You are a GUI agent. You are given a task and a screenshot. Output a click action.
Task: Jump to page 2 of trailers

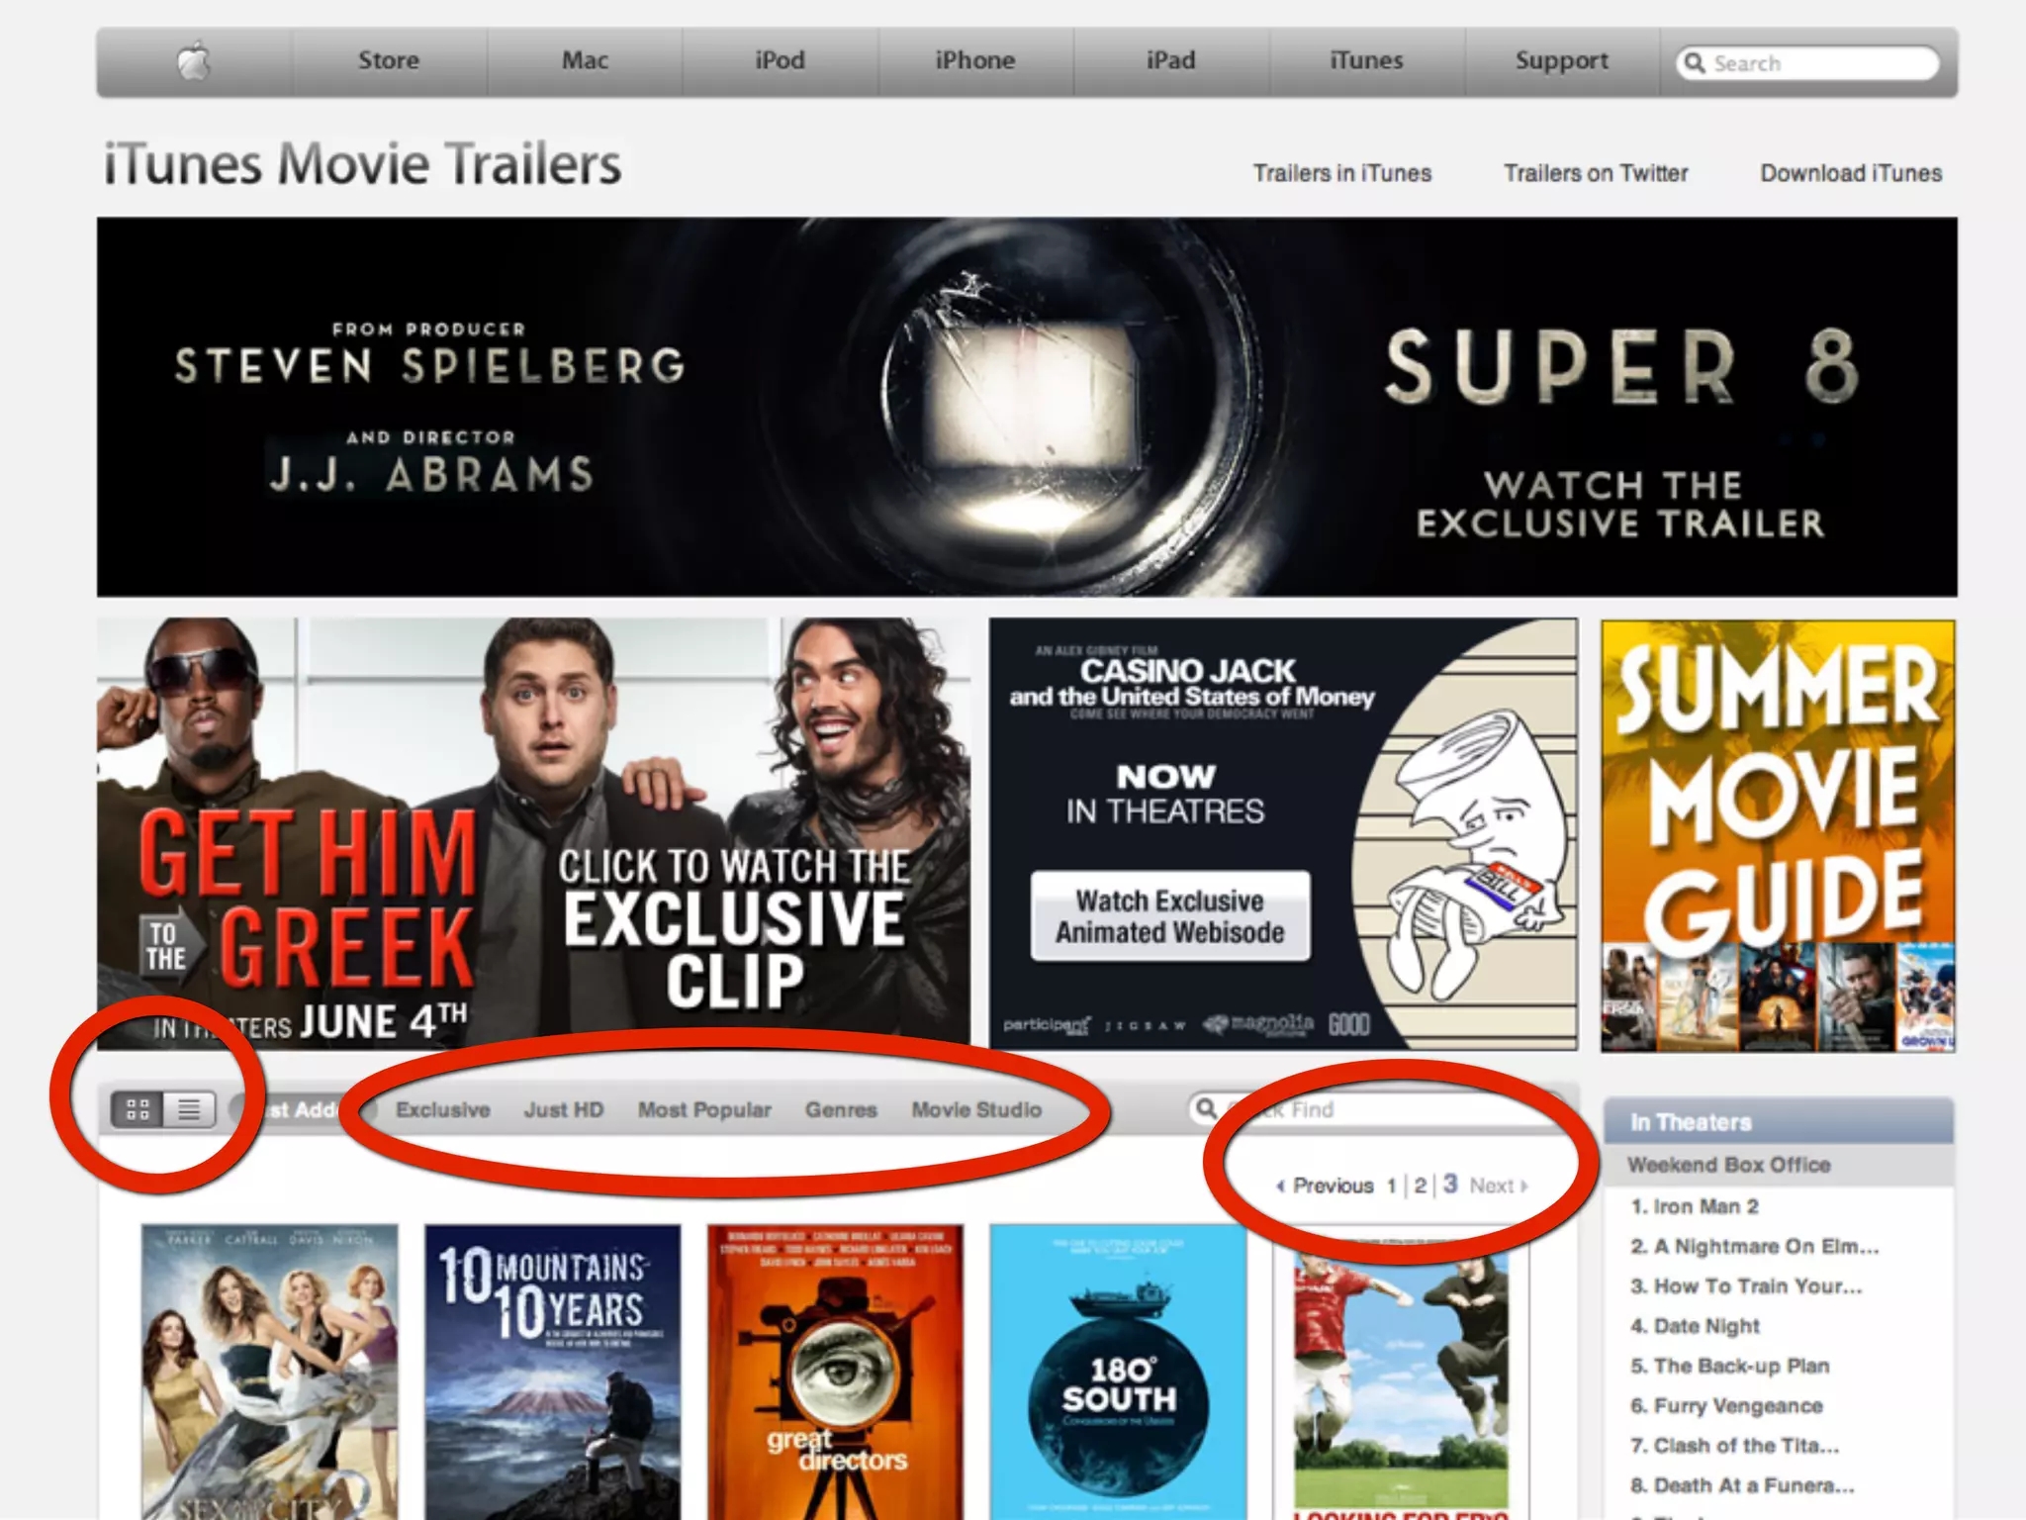point(1420,1186)
